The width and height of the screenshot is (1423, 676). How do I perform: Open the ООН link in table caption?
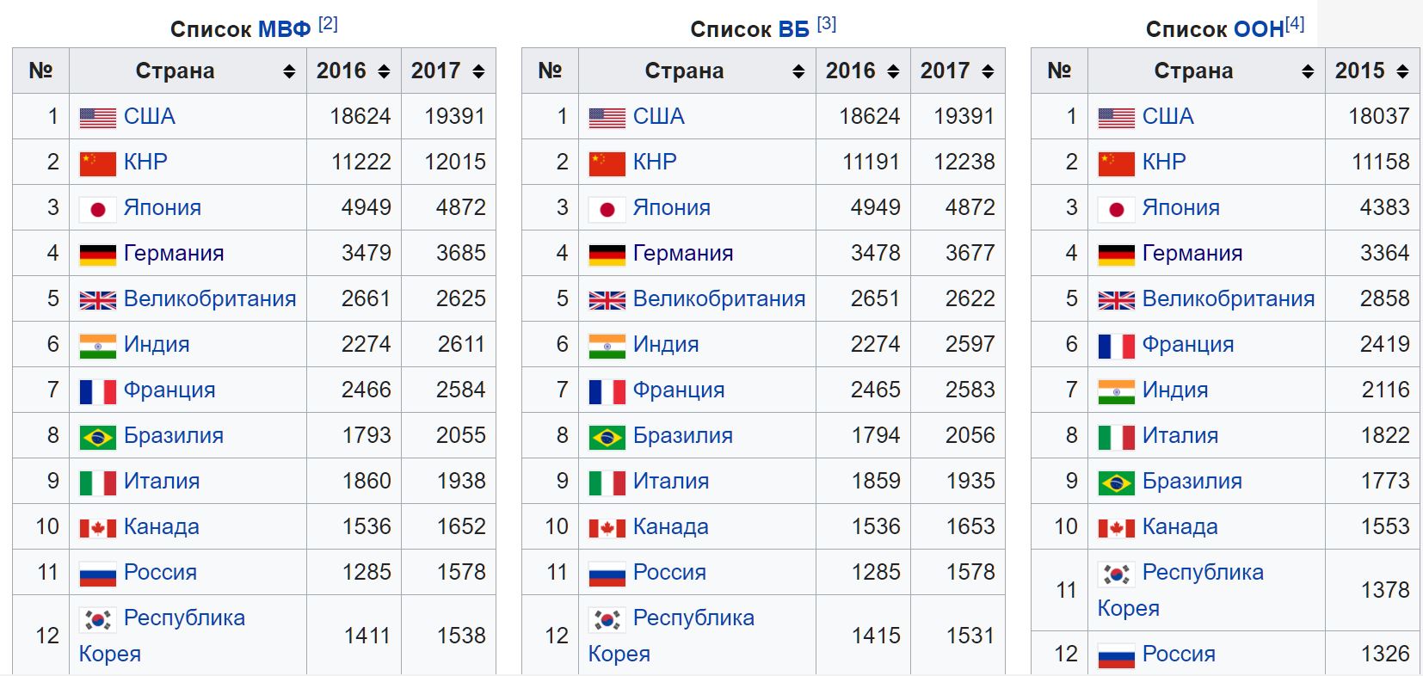click(1258, 29)
